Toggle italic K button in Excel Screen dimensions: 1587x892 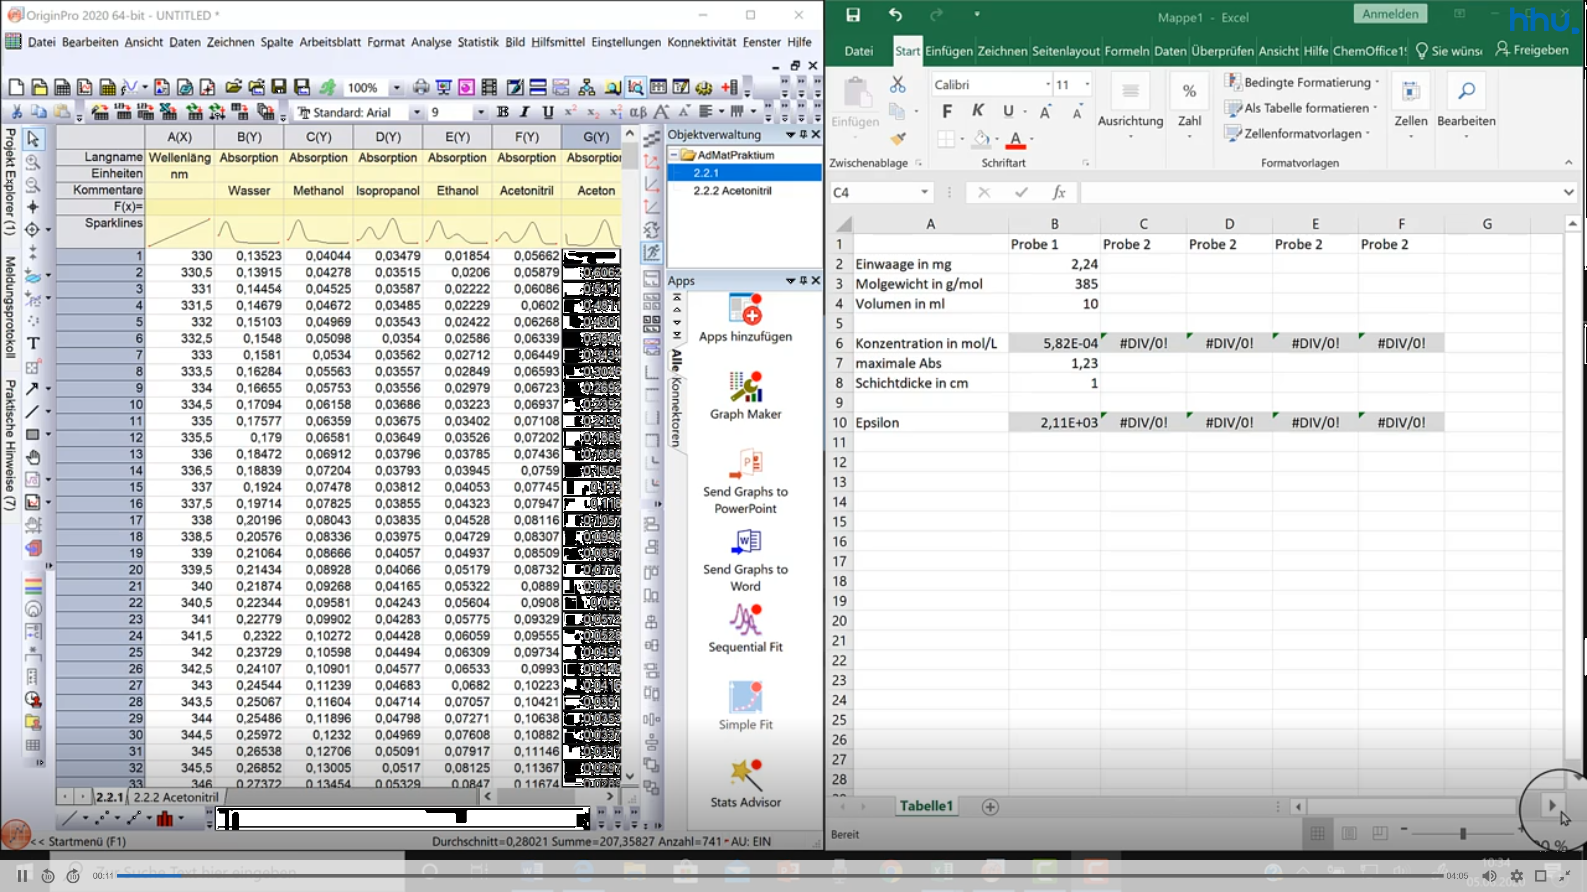978,111
